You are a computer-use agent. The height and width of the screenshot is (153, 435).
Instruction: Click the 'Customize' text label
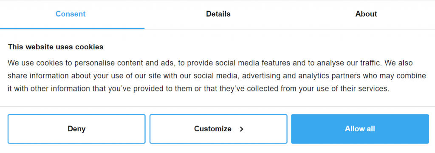(x=213, y=129)
